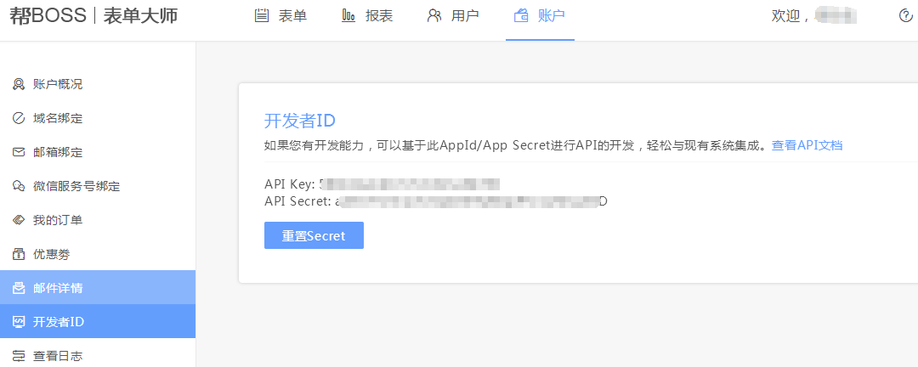
Task: Click the developer ID monitor icon
Action: [19, 321]
